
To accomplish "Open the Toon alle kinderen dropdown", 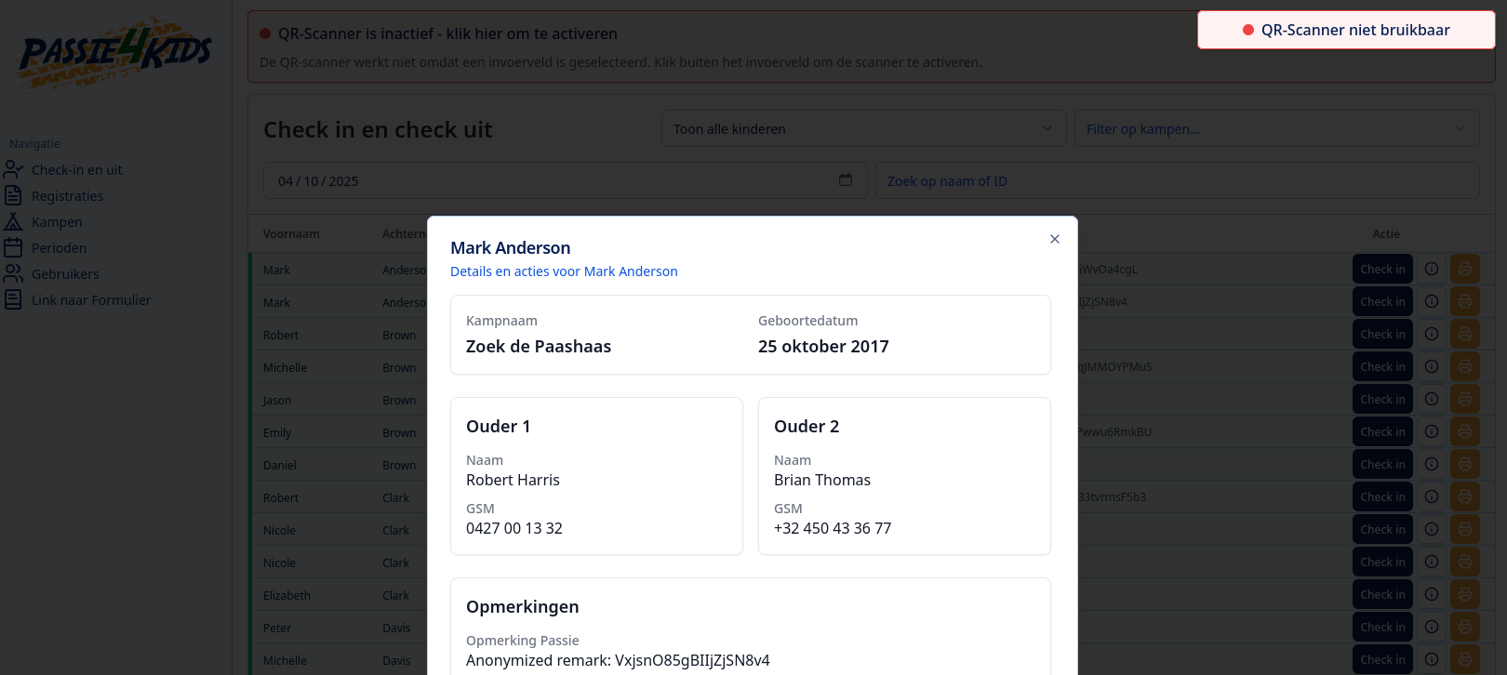I will point(863,128).
